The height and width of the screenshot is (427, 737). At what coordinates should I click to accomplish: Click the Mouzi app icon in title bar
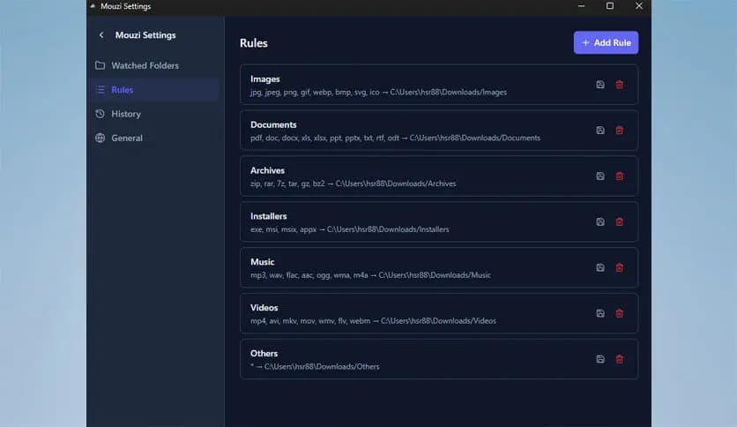[x=93, y=6]
